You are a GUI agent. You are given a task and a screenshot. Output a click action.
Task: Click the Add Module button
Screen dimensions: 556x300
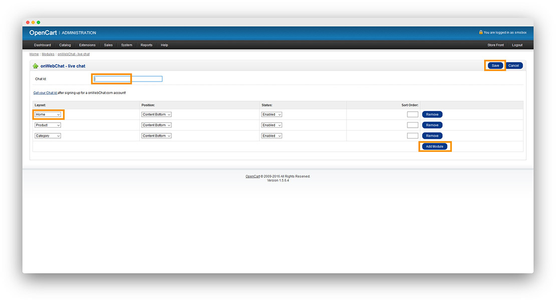coord(434,146)
